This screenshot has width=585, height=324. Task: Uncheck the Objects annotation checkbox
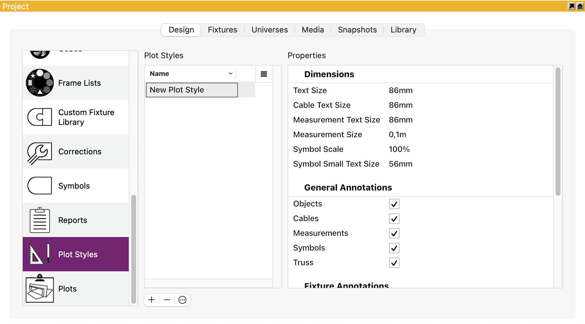point(394,204)
